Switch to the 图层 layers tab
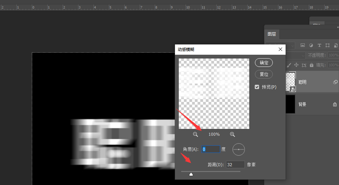 (272, 34)
